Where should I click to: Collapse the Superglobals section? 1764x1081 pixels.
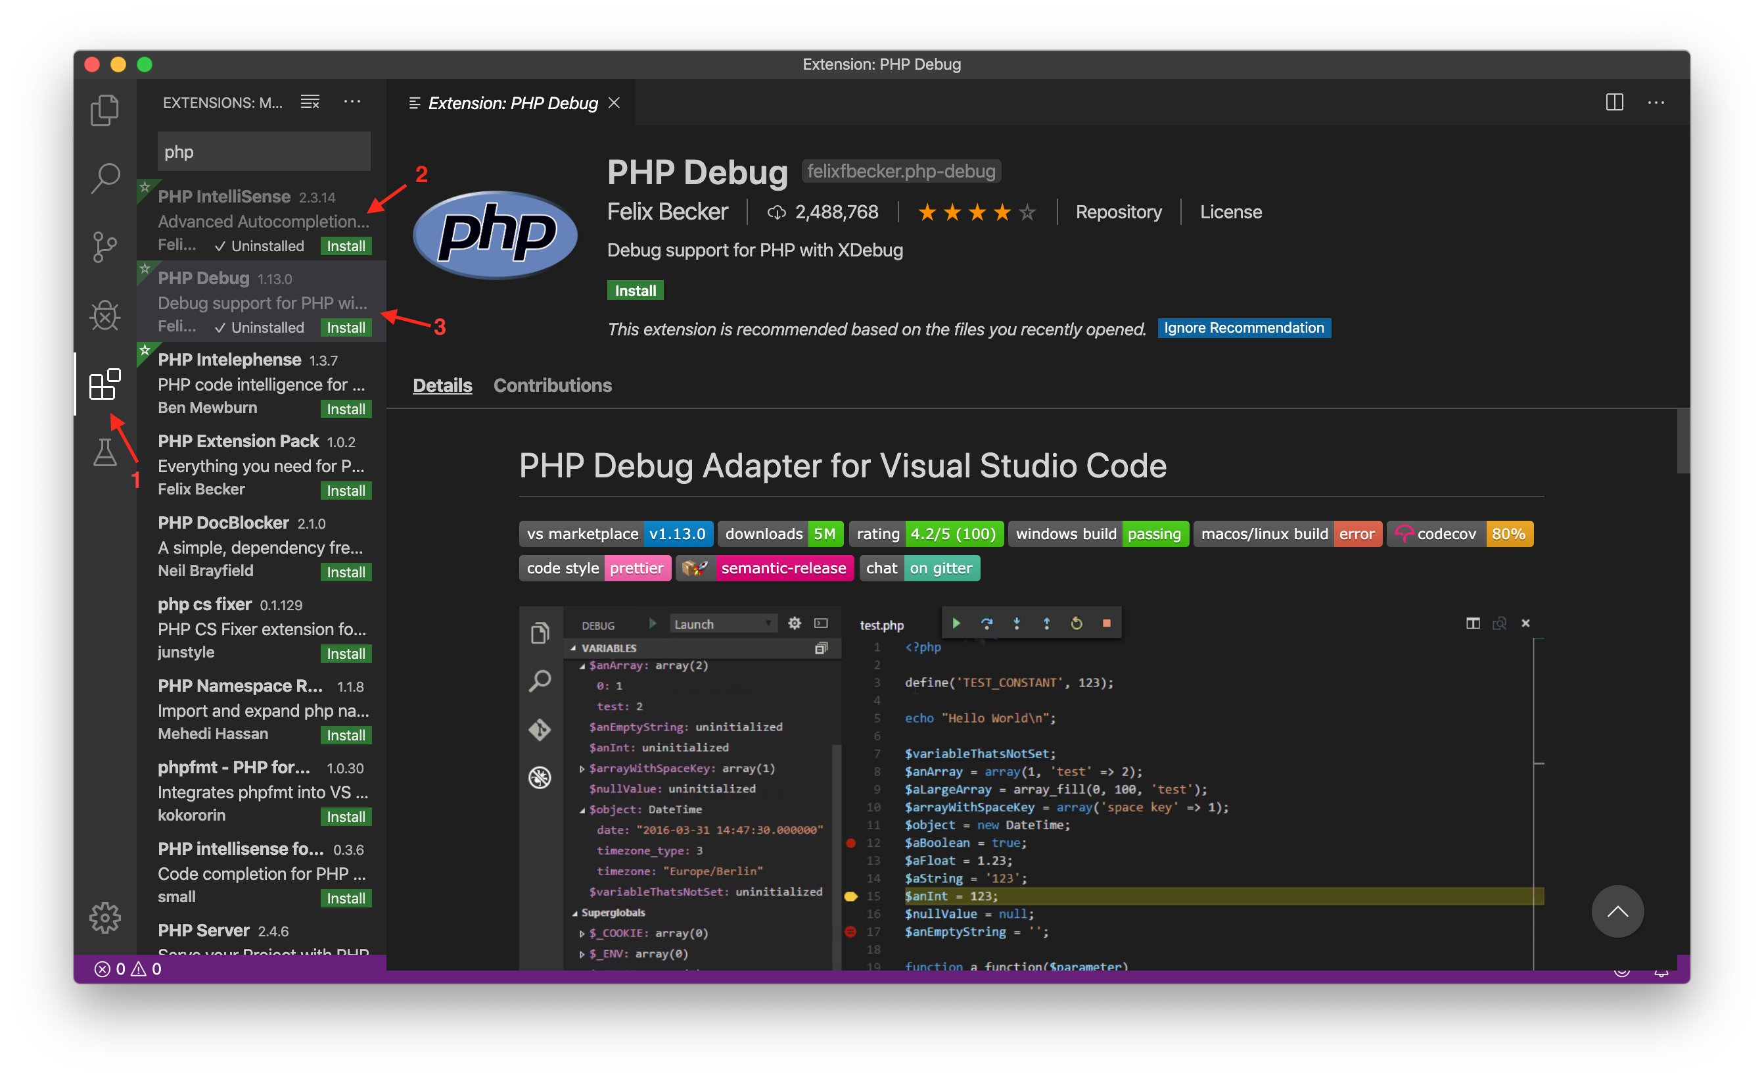575,913
